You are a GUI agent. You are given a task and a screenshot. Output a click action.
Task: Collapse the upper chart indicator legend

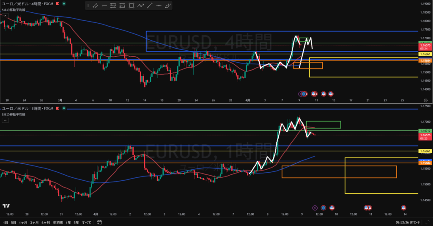tap(5, 15)
